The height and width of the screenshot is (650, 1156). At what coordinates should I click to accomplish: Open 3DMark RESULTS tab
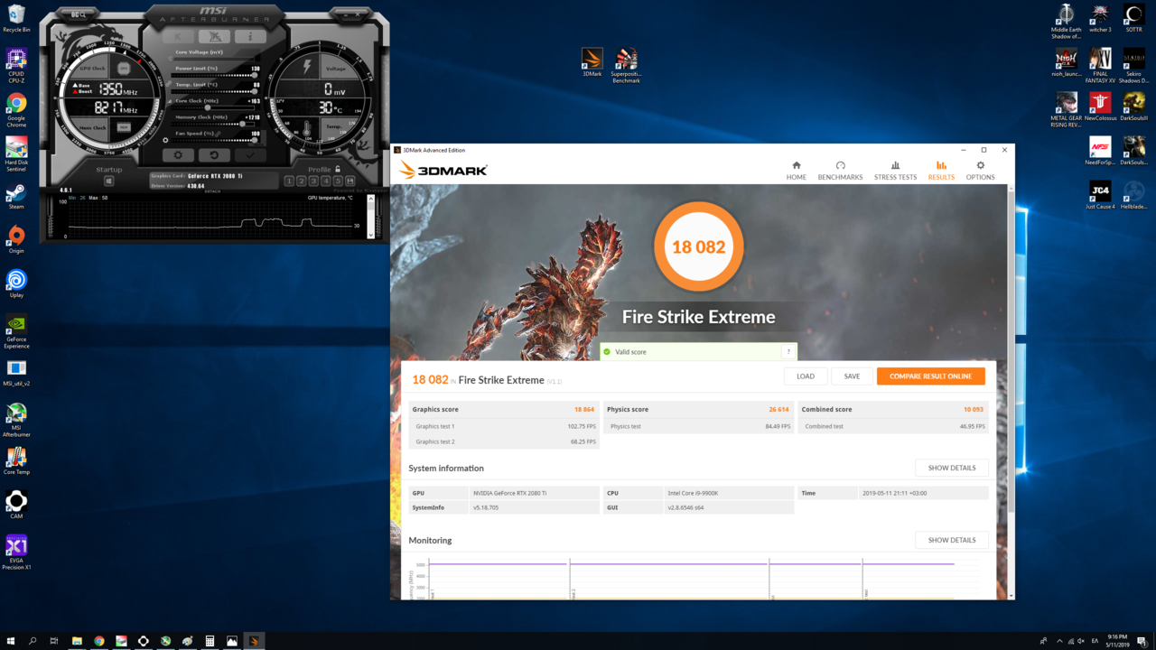tap(941, 171)
